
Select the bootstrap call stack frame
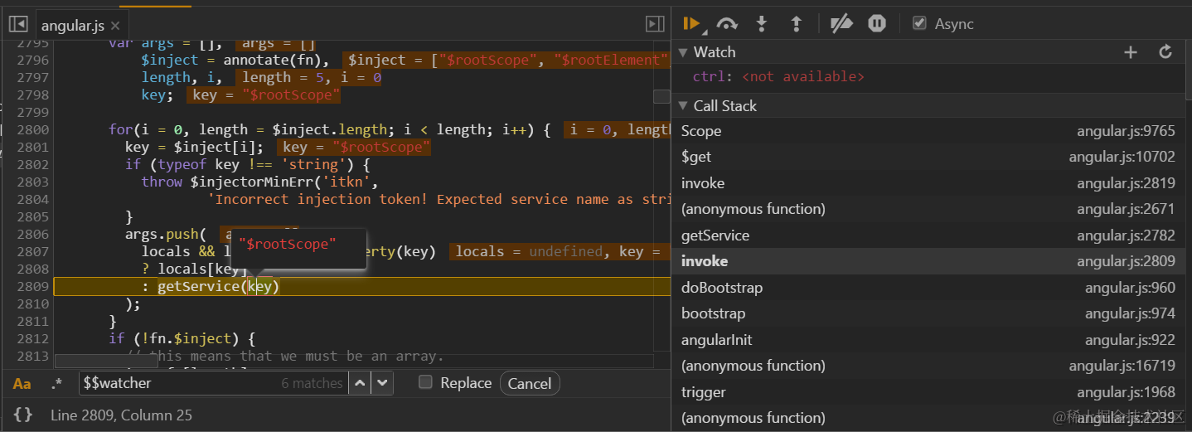click(x=928, y=313)
